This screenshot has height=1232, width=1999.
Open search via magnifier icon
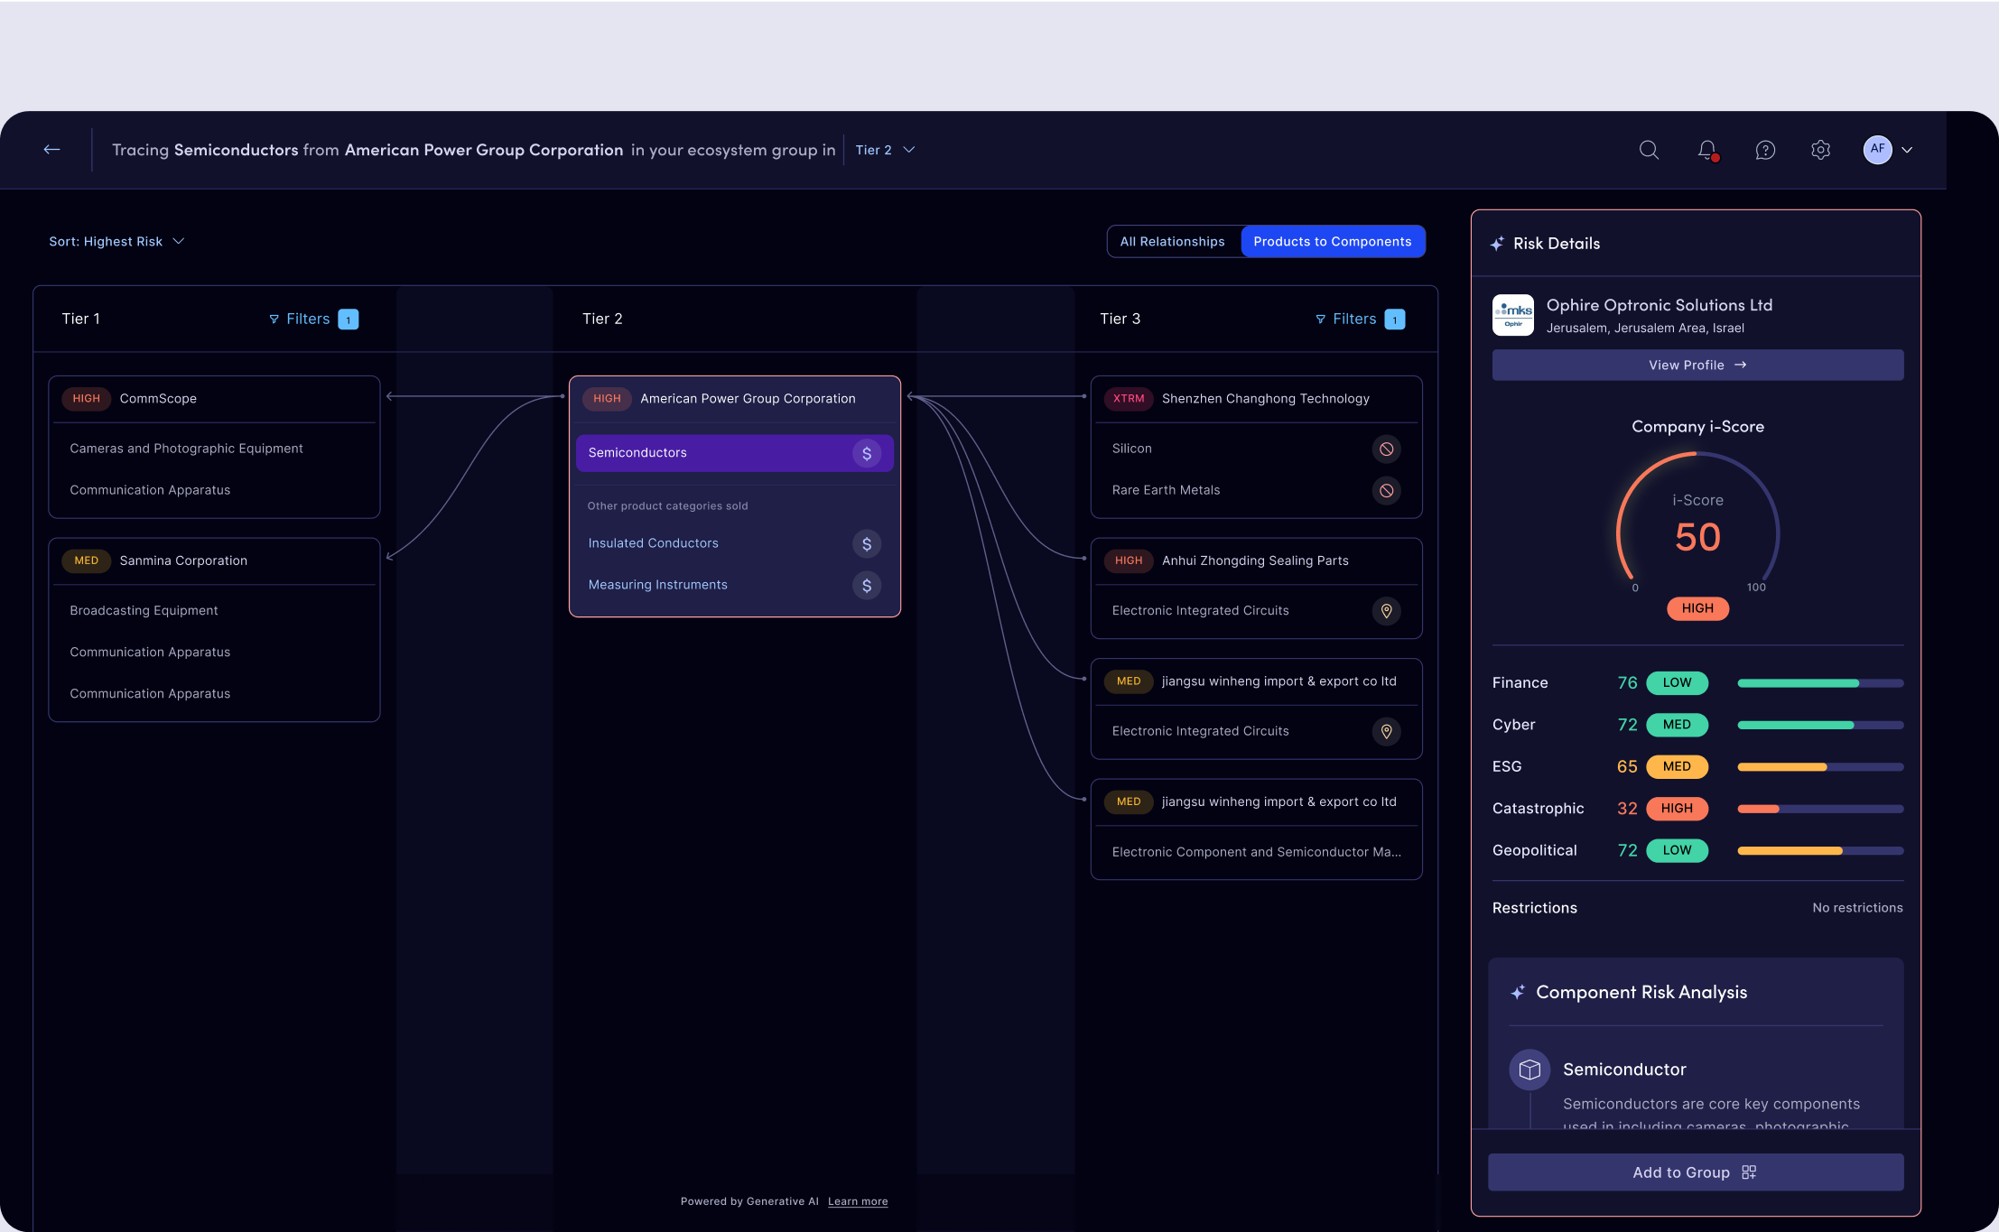click(1649, 150)
